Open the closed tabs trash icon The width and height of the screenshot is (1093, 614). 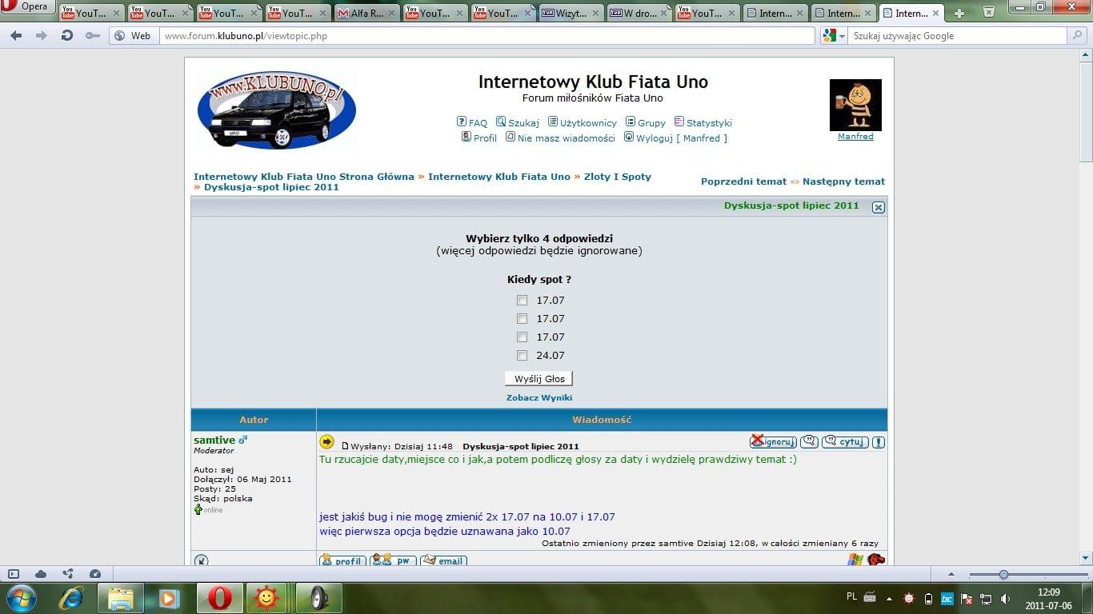pos(989,11)
